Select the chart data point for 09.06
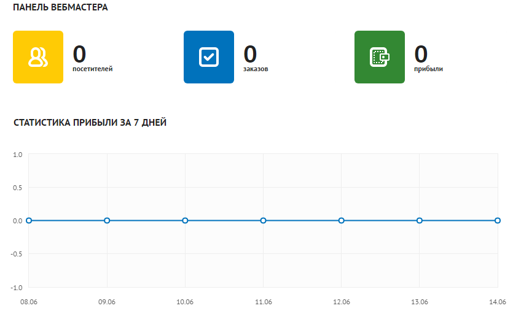 (x=107, y=220)
